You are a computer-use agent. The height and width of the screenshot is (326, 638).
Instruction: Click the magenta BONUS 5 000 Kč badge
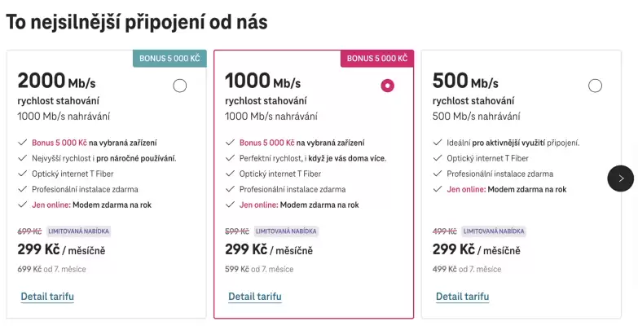(376, 59)
